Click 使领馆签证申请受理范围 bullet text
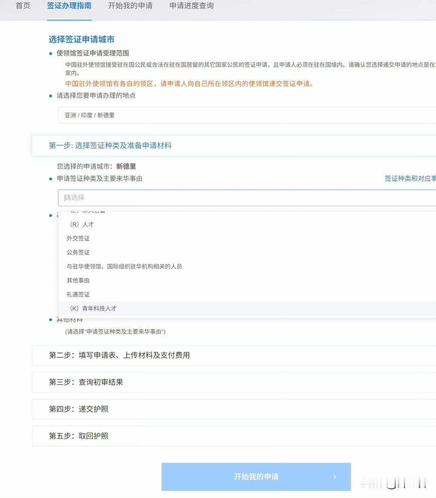Viewport: 436px width, 498px height. 93,53
